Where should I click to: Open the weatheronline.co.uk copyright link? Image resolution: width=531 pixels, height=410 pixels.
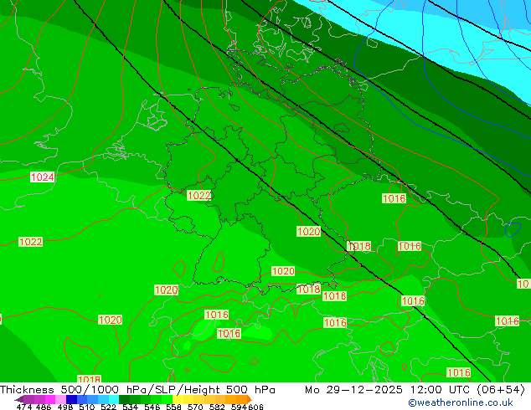pyautogui.click(x=461, y=402)
